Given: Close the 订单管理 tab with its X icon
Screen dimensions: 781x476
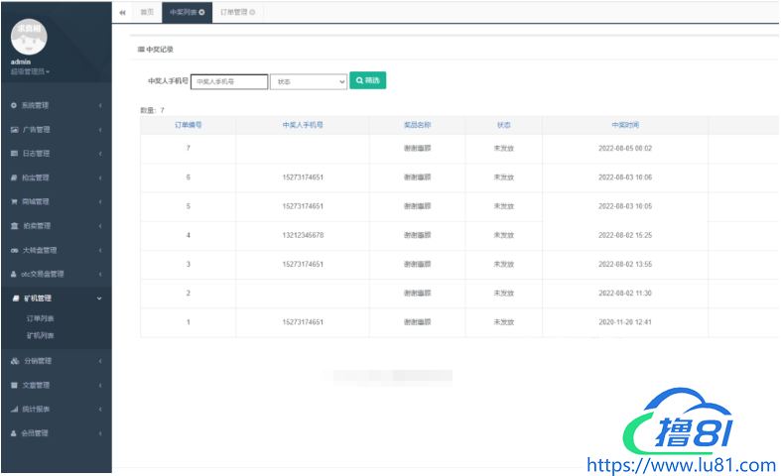Looking at the screenshot, I should point(252,12).
